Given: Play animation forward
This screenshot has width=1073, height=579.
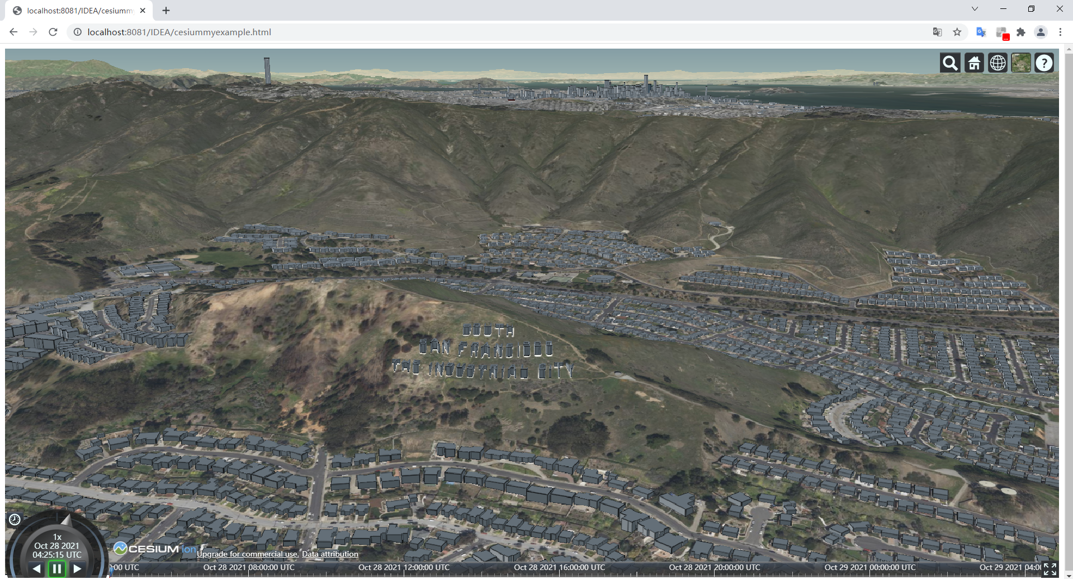Looking at the screenshot, I should [x=77, y=569].
